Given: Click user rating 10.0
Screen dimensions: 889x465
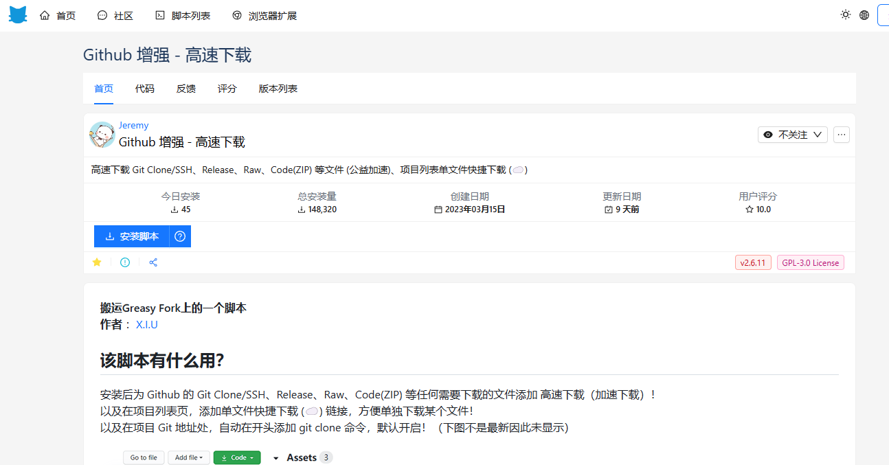Looking at the screenshot, I should click(758, 209).
